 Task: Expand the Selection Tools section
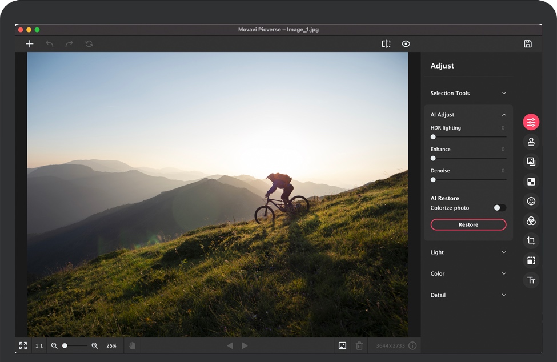pos(503,93)
